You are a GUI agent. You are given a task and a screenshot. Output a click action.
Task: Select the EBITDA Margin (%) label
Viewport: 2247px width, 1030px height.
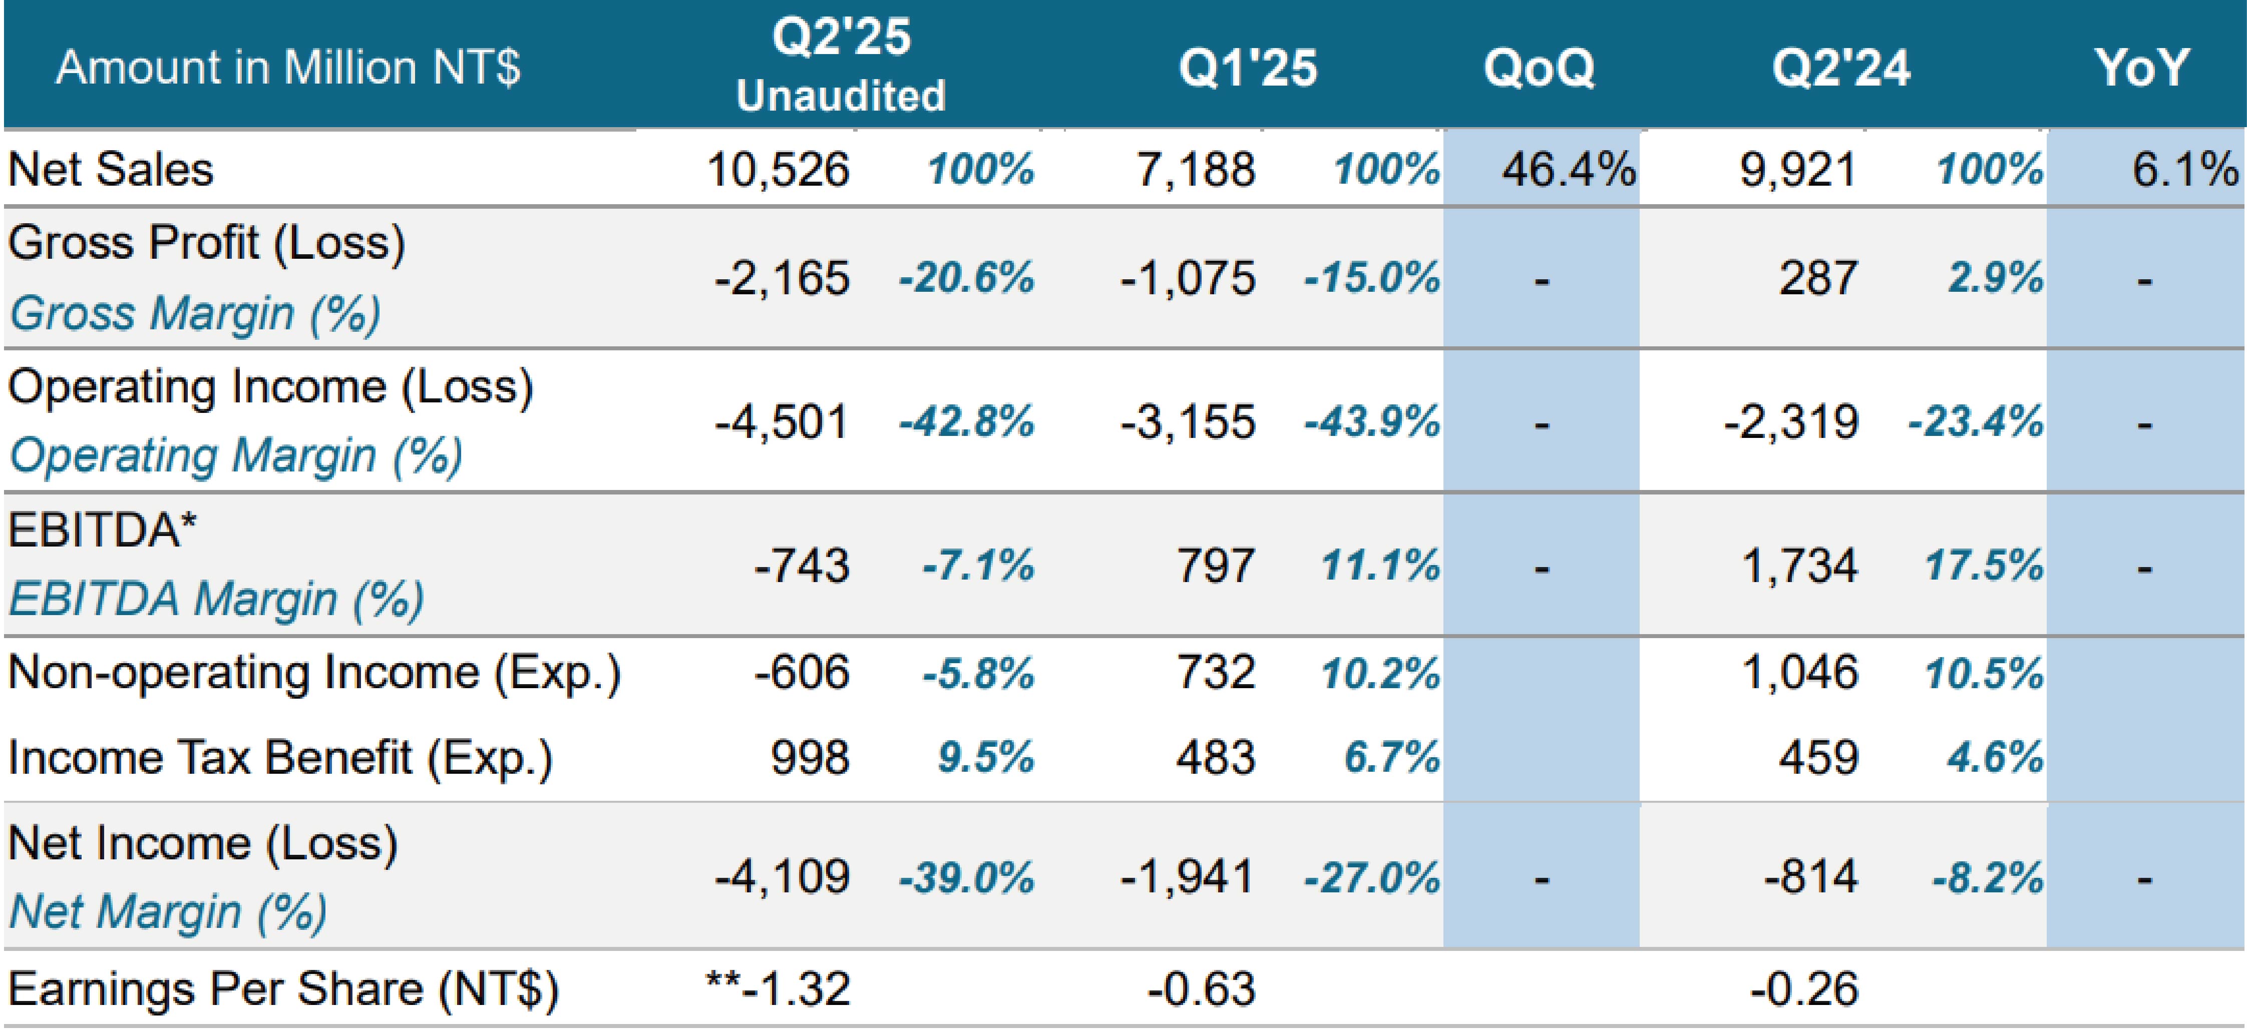(x=216, y=599)
